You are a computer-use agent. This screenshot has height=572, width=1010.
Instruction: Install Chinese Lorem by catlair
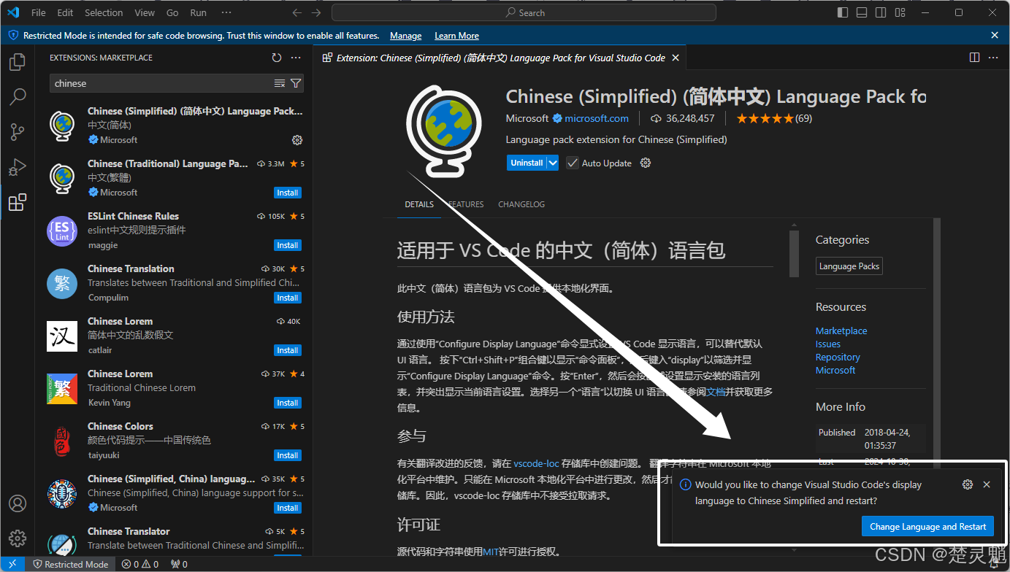click(x=288, y=350)
